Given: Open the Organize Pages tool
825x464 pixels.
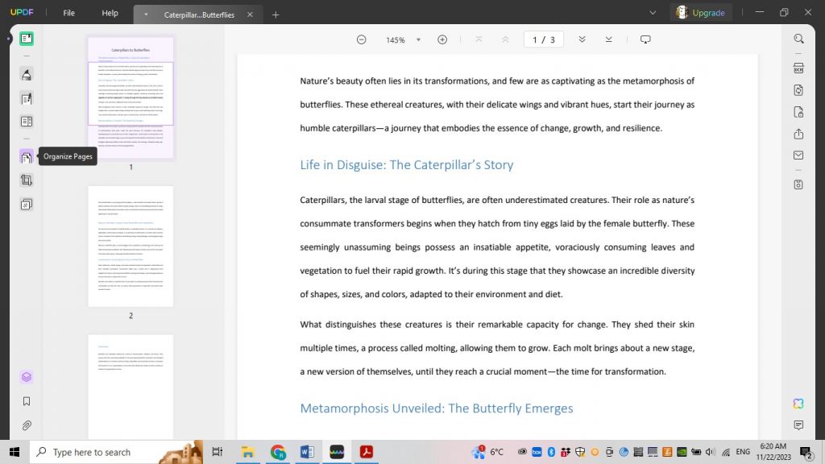Looking at the screenshot, I should click(x=27, y=156).
